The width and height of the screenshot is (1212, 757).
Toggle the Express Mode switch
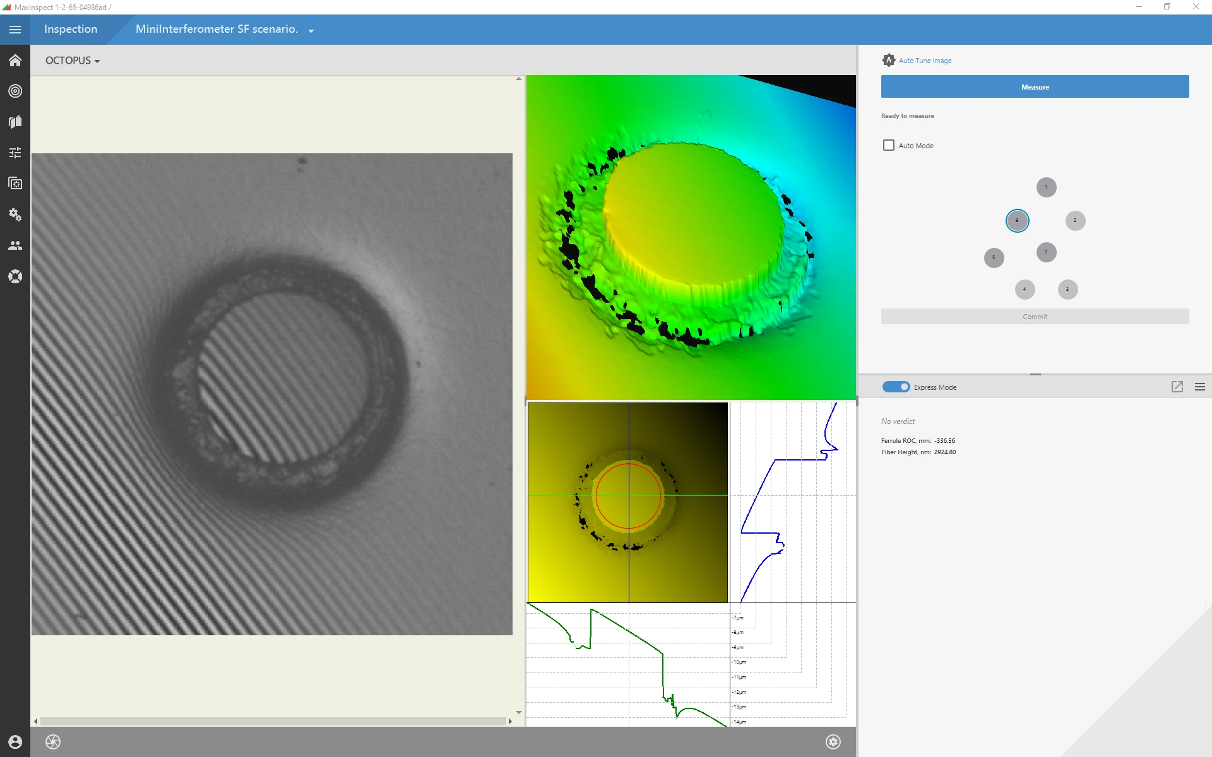896,387
